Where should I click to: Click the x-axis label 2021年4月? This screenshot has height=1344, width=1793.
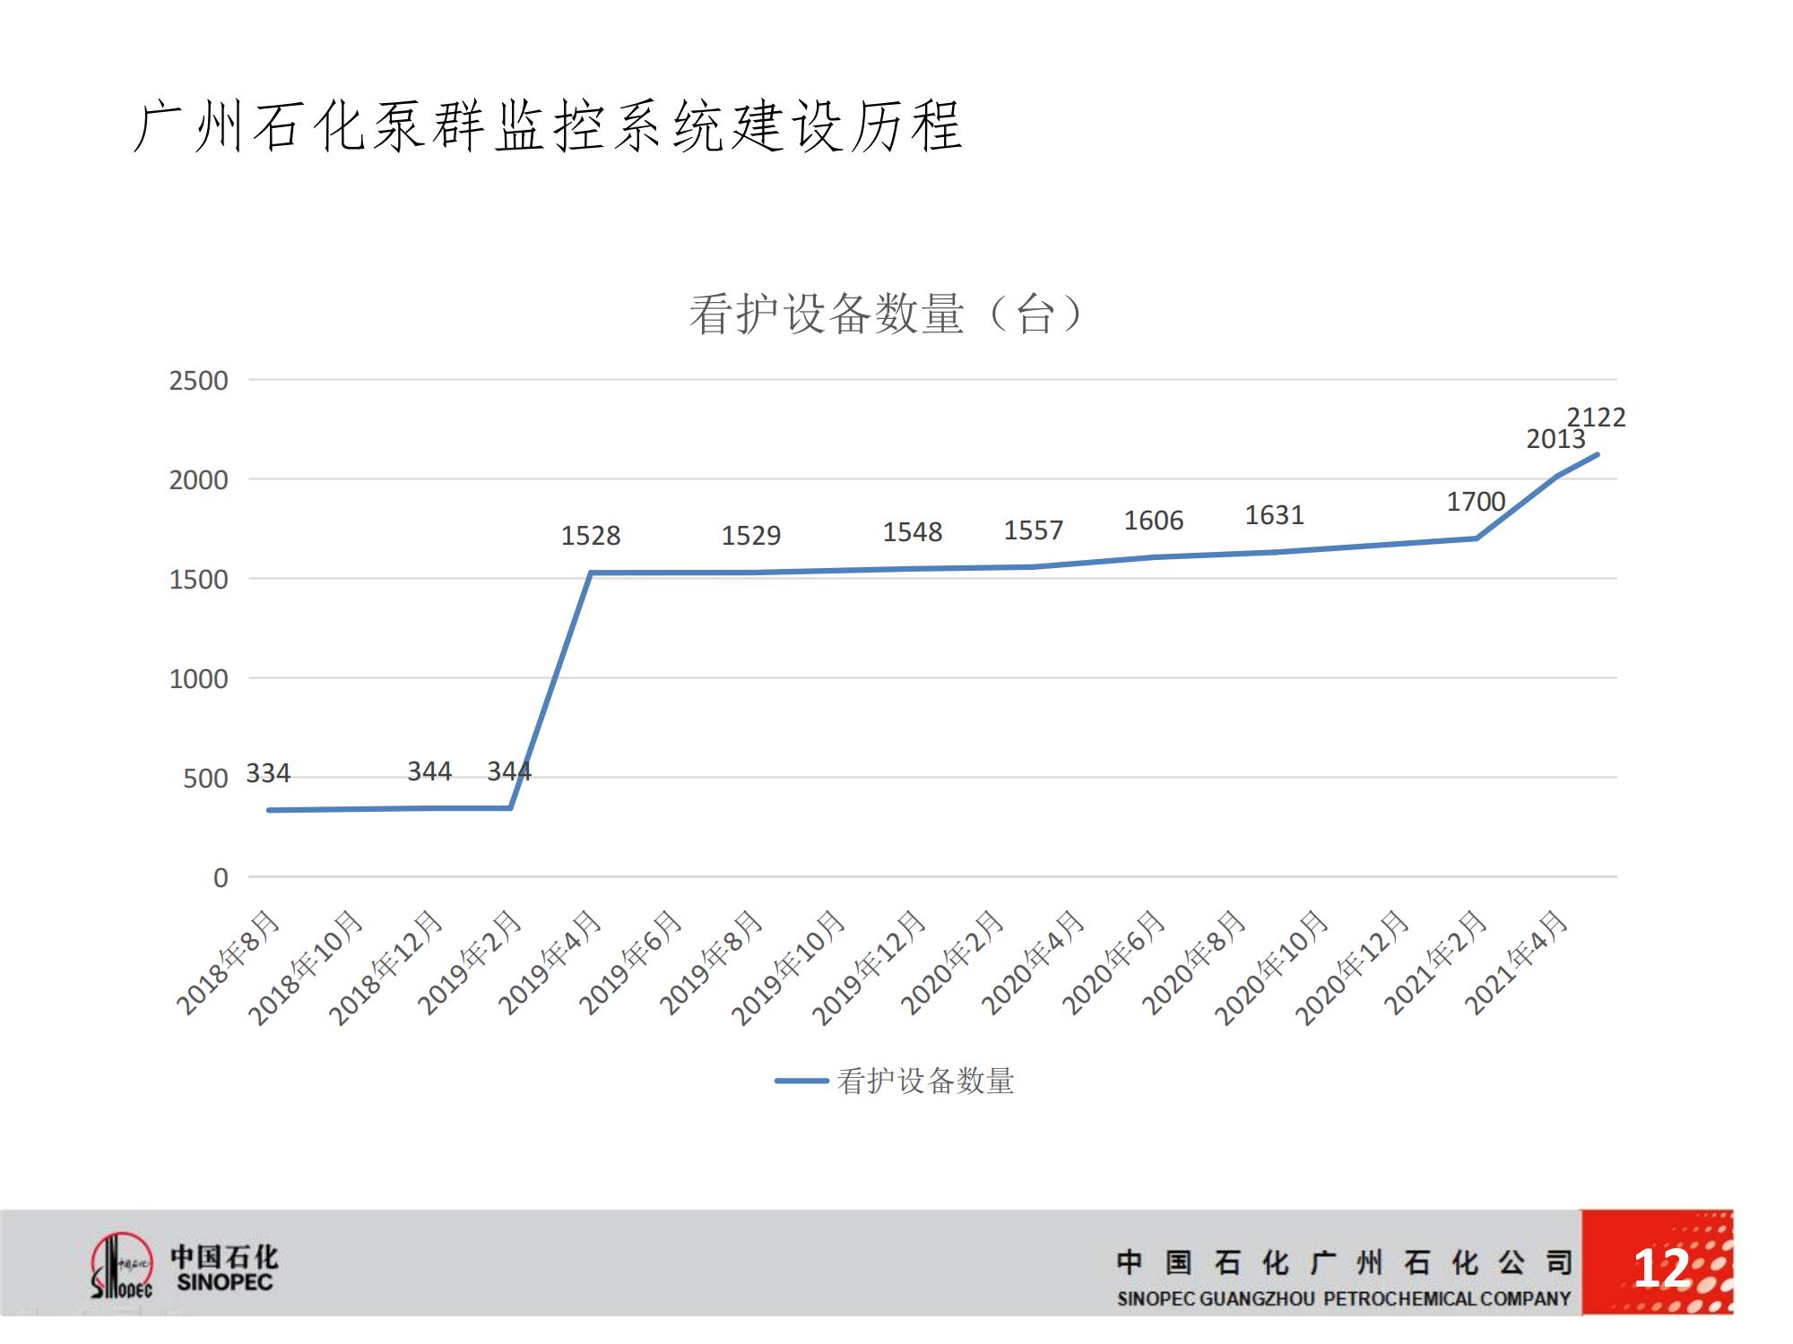(x=1517, y=963)
